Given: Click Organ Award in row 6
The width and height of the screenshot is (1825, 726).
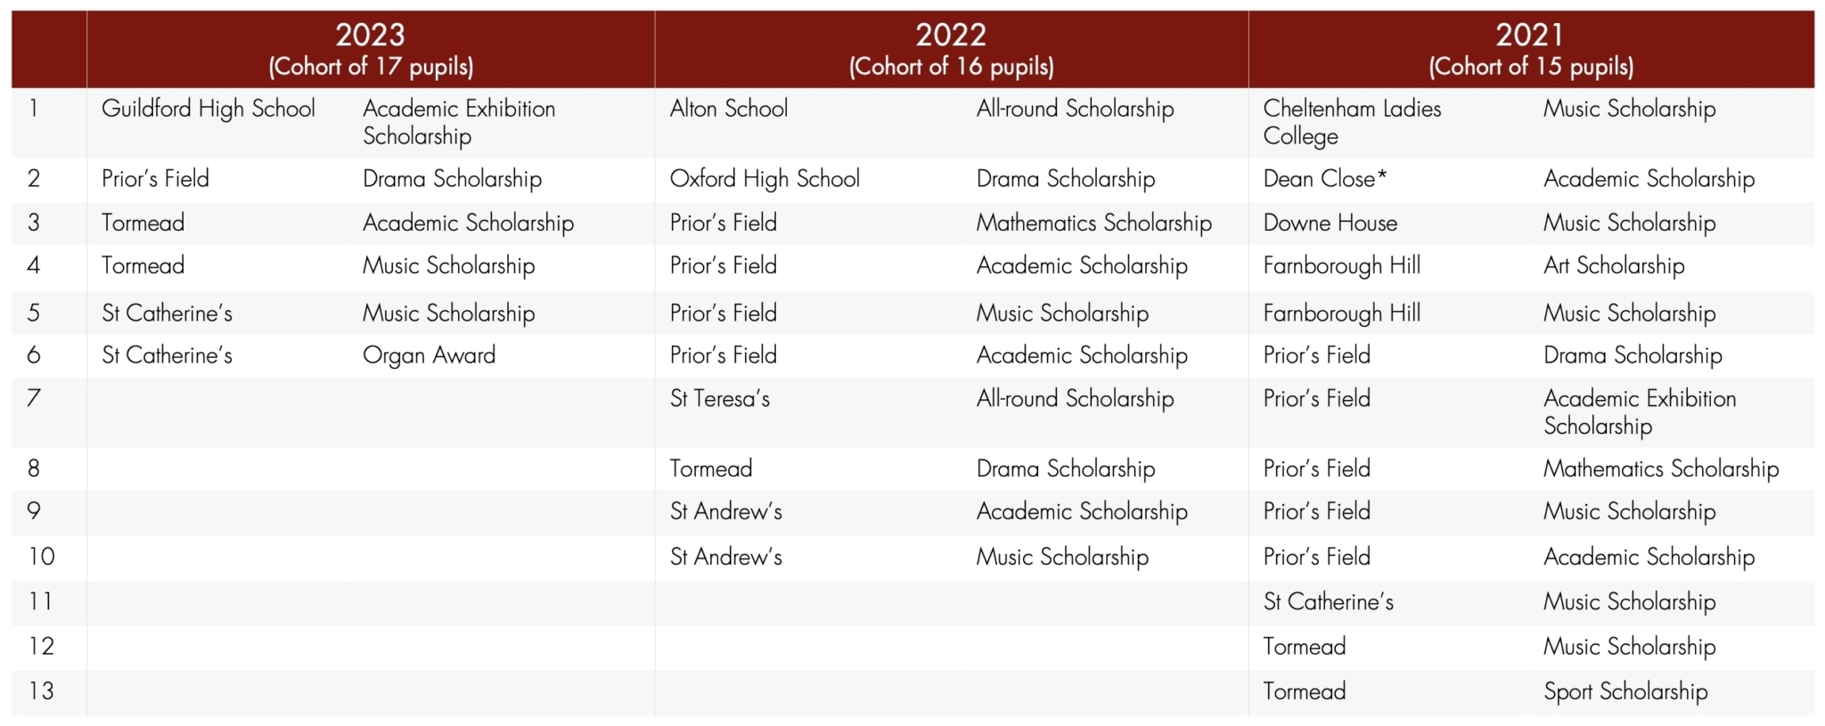Looking at the screenshot, I should click(x=429, y=355).
